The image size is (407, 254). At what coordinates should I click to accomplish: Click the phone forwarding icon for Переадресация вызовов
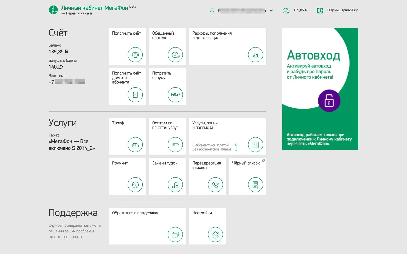click(x=215, y=185)
